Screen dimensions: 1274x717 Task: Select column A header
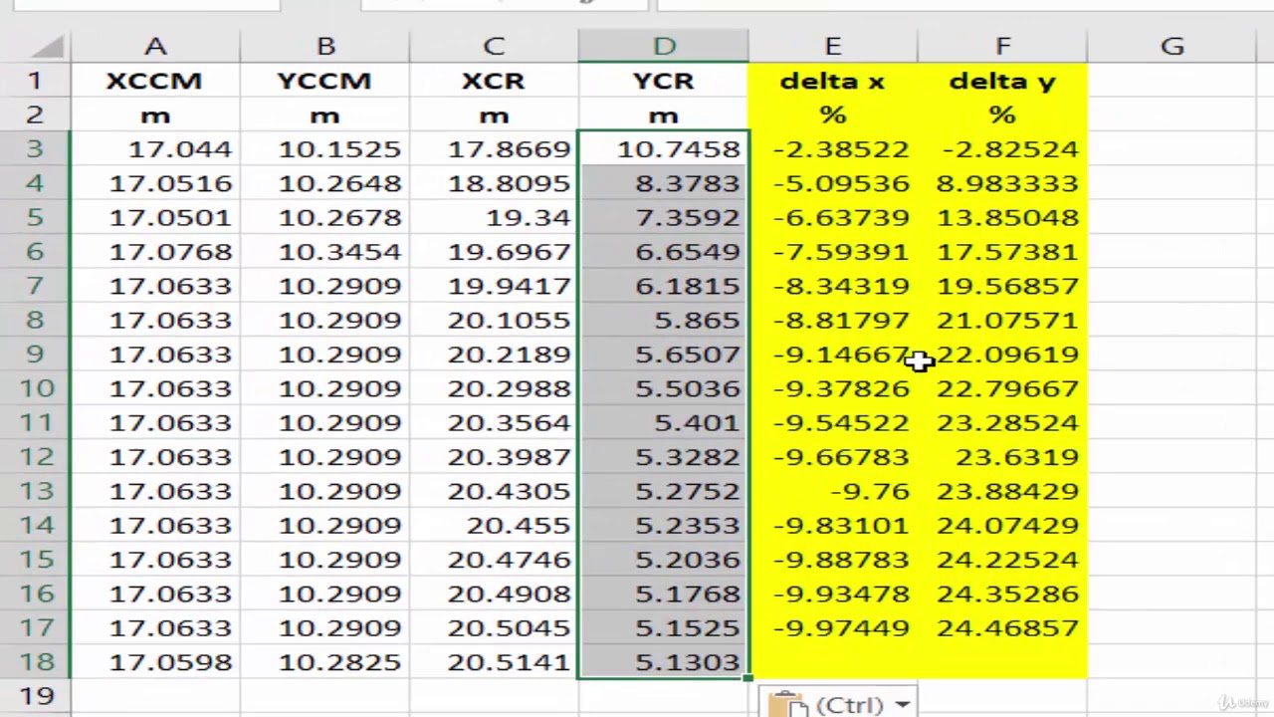tap(155, 46)
